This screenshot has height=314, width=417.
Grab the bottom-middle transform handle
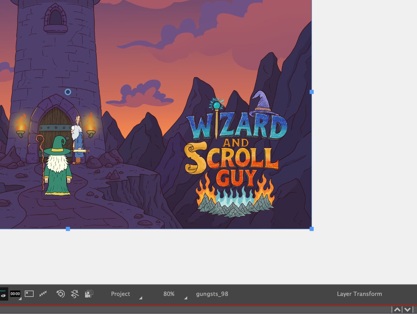click(x=68, y=229)
